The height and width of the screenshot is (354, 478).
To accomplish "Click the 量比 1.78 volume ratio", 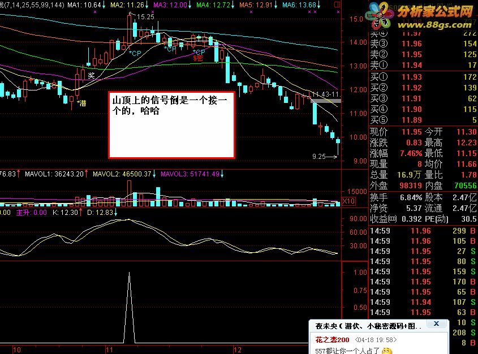I will tap(470, 175).
